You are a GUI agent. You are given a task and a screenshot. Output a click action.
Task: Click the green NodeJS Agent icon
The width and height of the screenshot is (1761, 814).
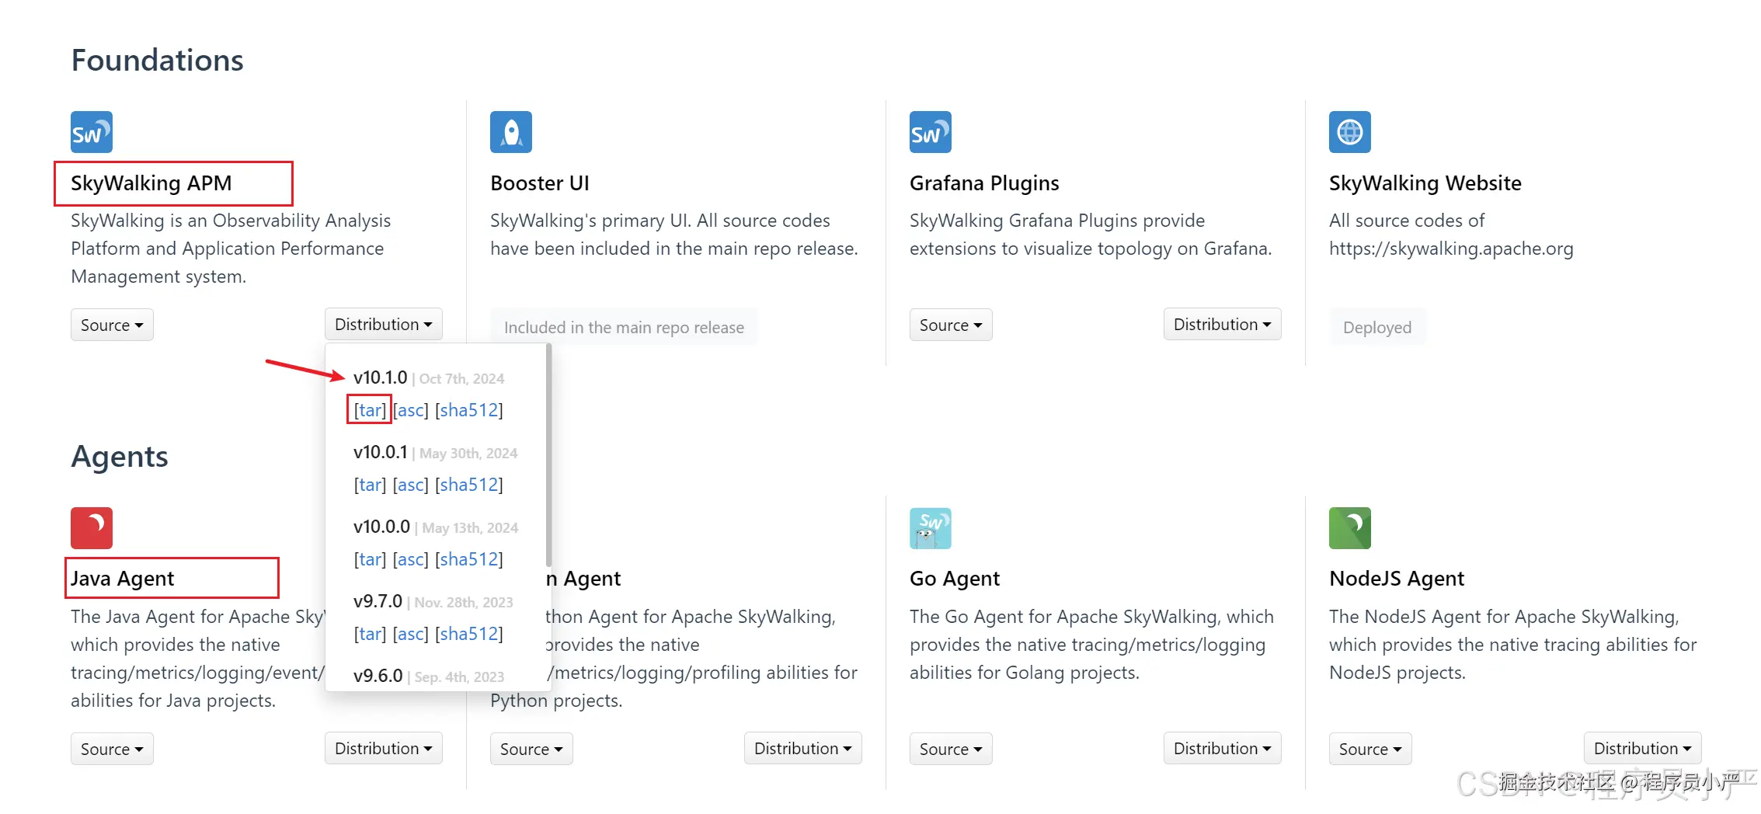[x=1350, y=528]
